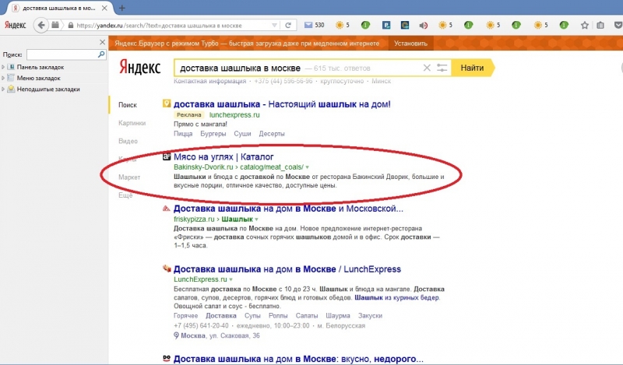The width and height of the screenshot is (623, 365).
Task: Reload the page with the refresh icon
Action: (288, 26)
